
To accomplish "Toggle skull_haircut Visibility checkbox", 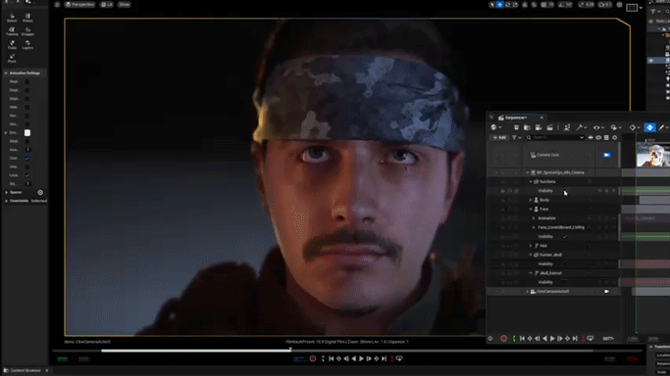I will pos(565,282).
